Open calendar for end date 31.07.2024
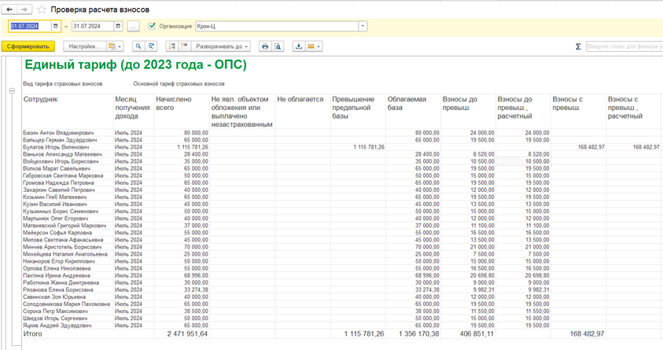663x350 pixels. [x=118, y=26]
